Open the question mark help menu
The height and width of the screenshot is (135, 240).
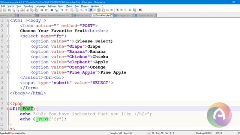coord(102,6)
